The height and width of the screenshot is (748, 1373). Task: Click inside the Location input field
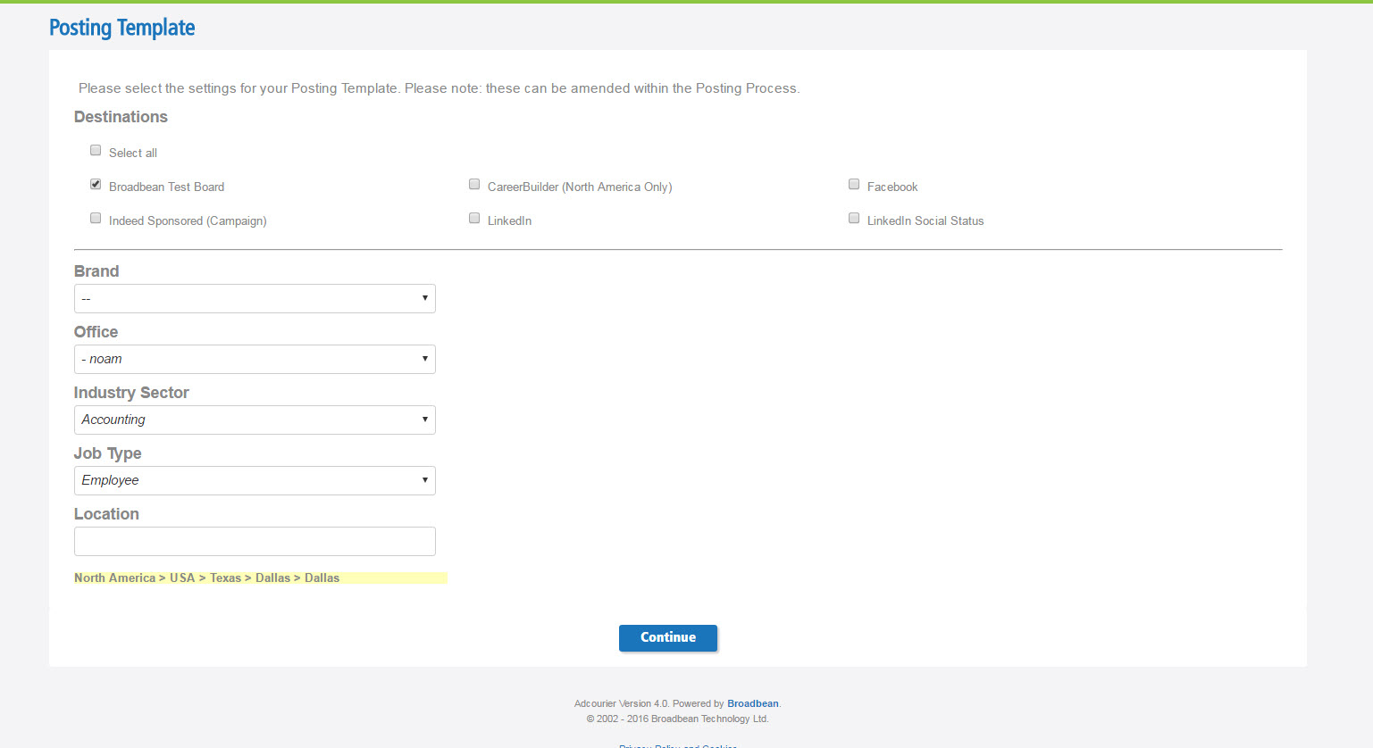[255, 541]
